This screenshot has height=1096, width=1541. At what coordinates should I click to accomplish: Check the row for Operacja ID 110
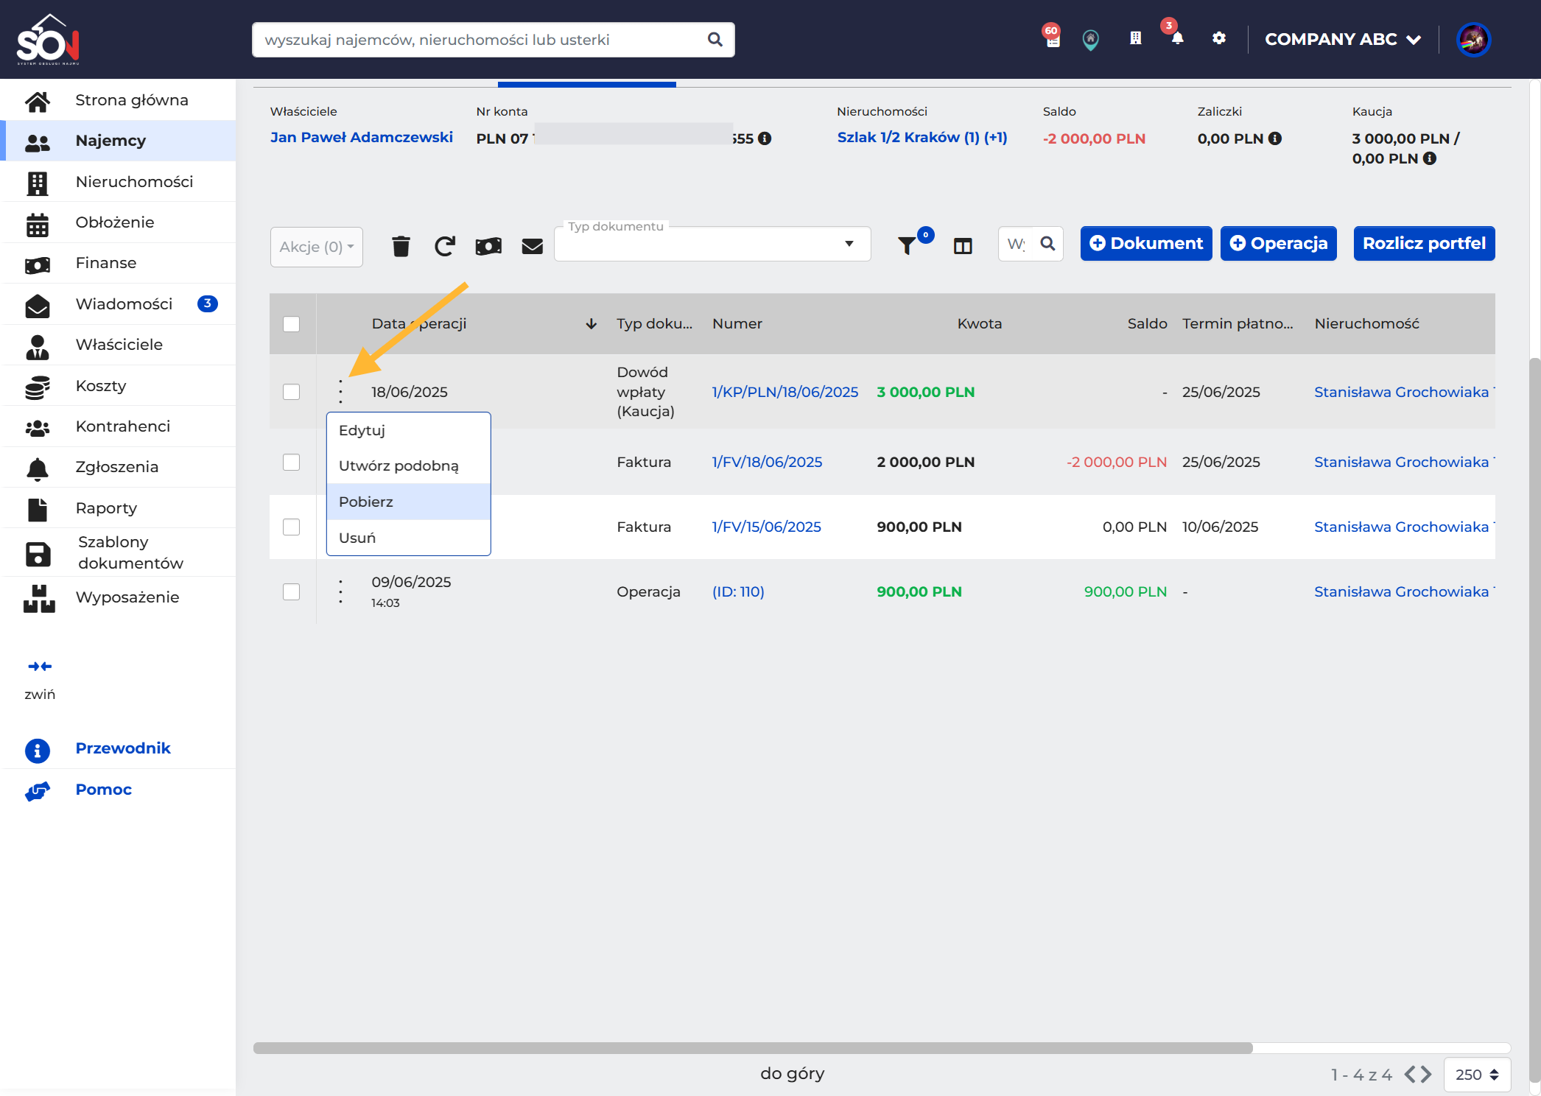pyautogui.click(x=292, y=591)
